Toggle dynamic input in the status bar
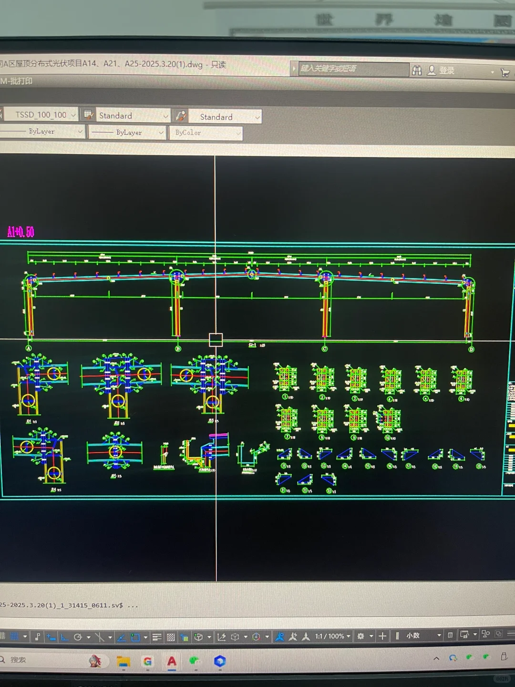515x687 pixels. point(51,636)
